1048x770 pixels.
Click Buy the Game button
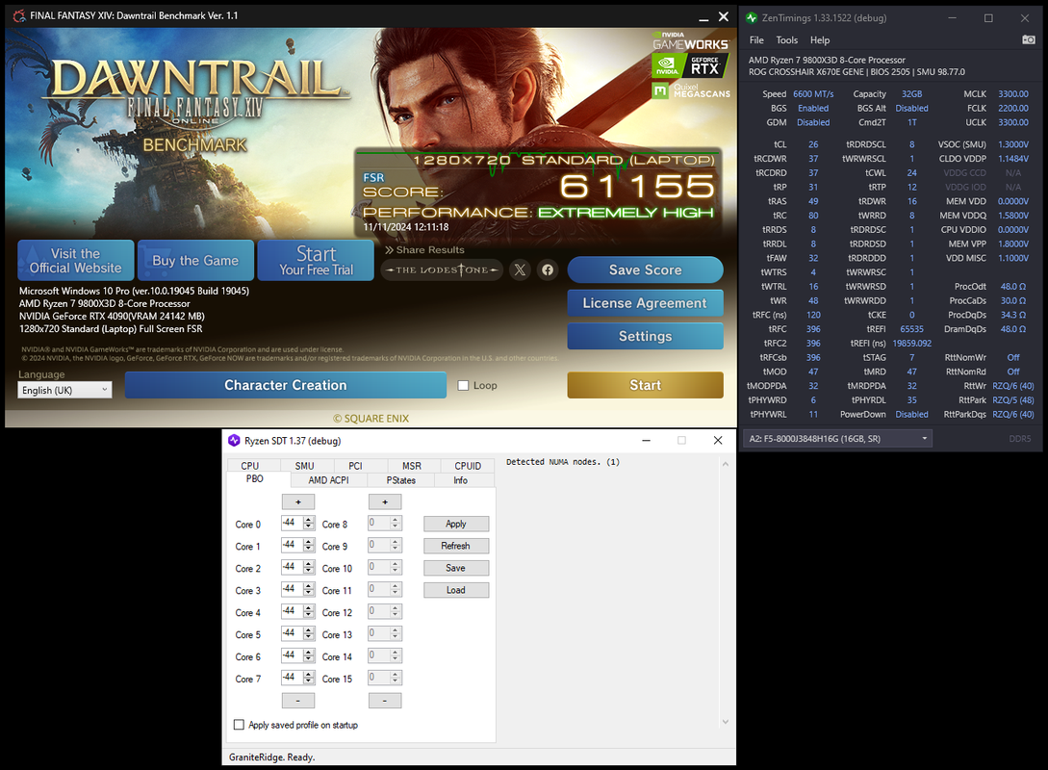(195, 261)
